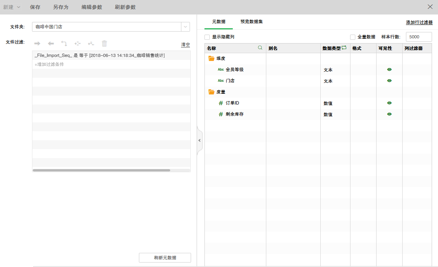Viewport: 438px width, 267px height.
Task: Click the undo arrow in filter toolbar
Action: (x=64, y=44)
